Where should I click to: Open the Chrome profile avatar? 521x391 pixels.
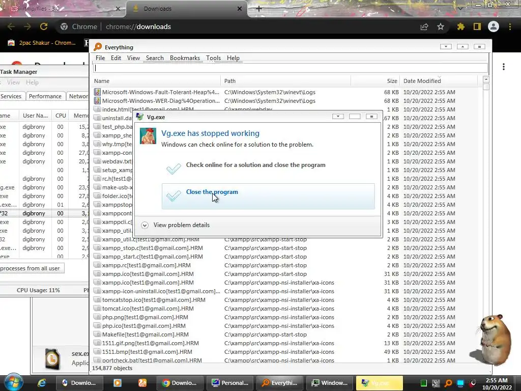pos(494,26)
